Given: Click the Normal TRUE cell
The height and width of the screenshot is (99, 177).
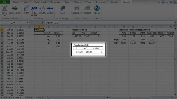Looking at the screenshot, I should click(x=171, y=36).
